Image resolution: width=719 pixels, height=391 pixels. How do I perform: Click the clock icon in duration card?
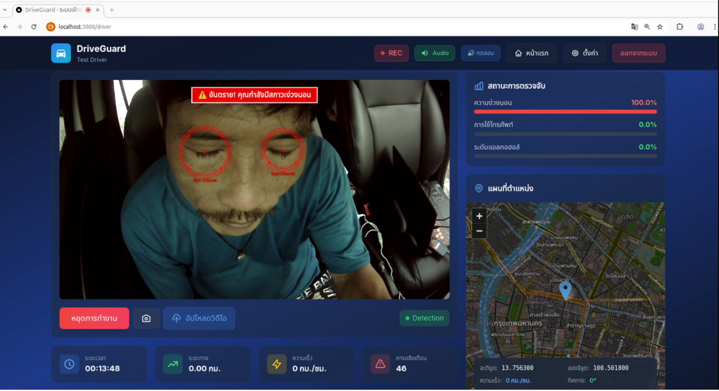point(69,364)
